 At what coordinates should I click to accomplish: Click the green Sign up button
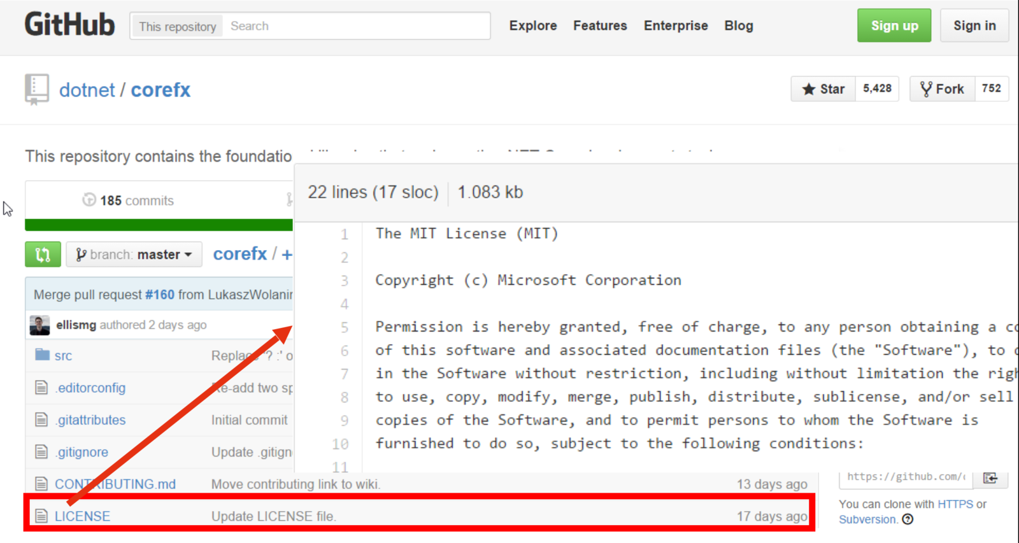click(894, 25)
